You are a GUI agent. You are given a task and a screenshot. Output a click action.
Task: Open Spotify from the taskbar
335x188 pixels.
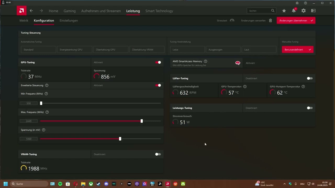60,184
